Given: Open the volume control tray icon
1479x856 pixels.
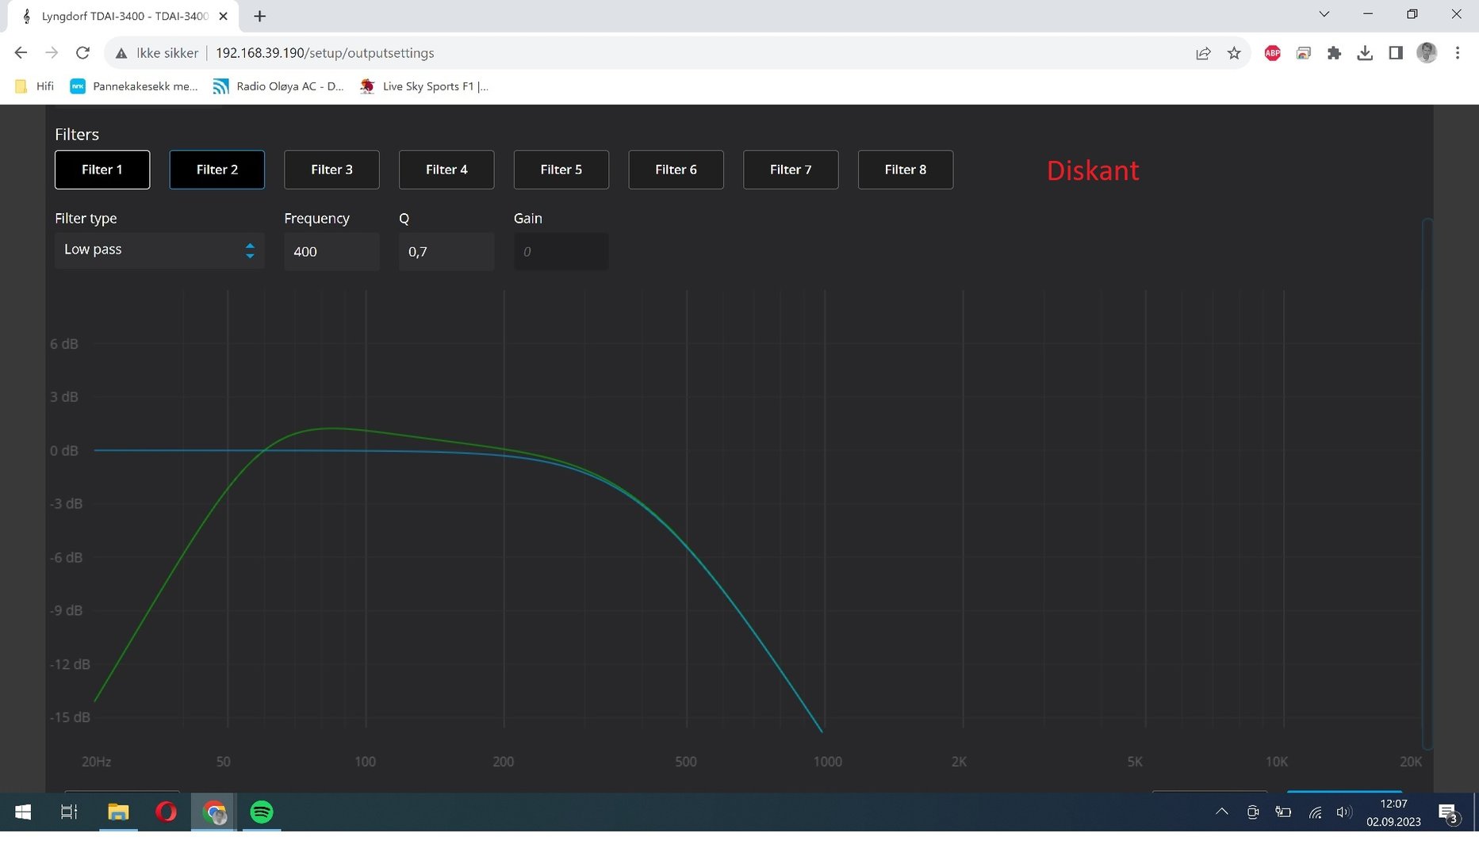Looking at the screenshot, I should [x=1343, y=812].
